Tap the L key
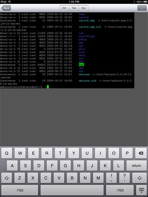The width and height of the screenshot is (148, 197). click(x=118, y=166)
